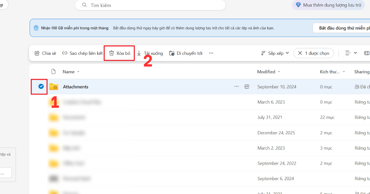Screen dimensions: 370x194
Task: Uncheck the Attachments row checkbox
Action: (41, 87)
